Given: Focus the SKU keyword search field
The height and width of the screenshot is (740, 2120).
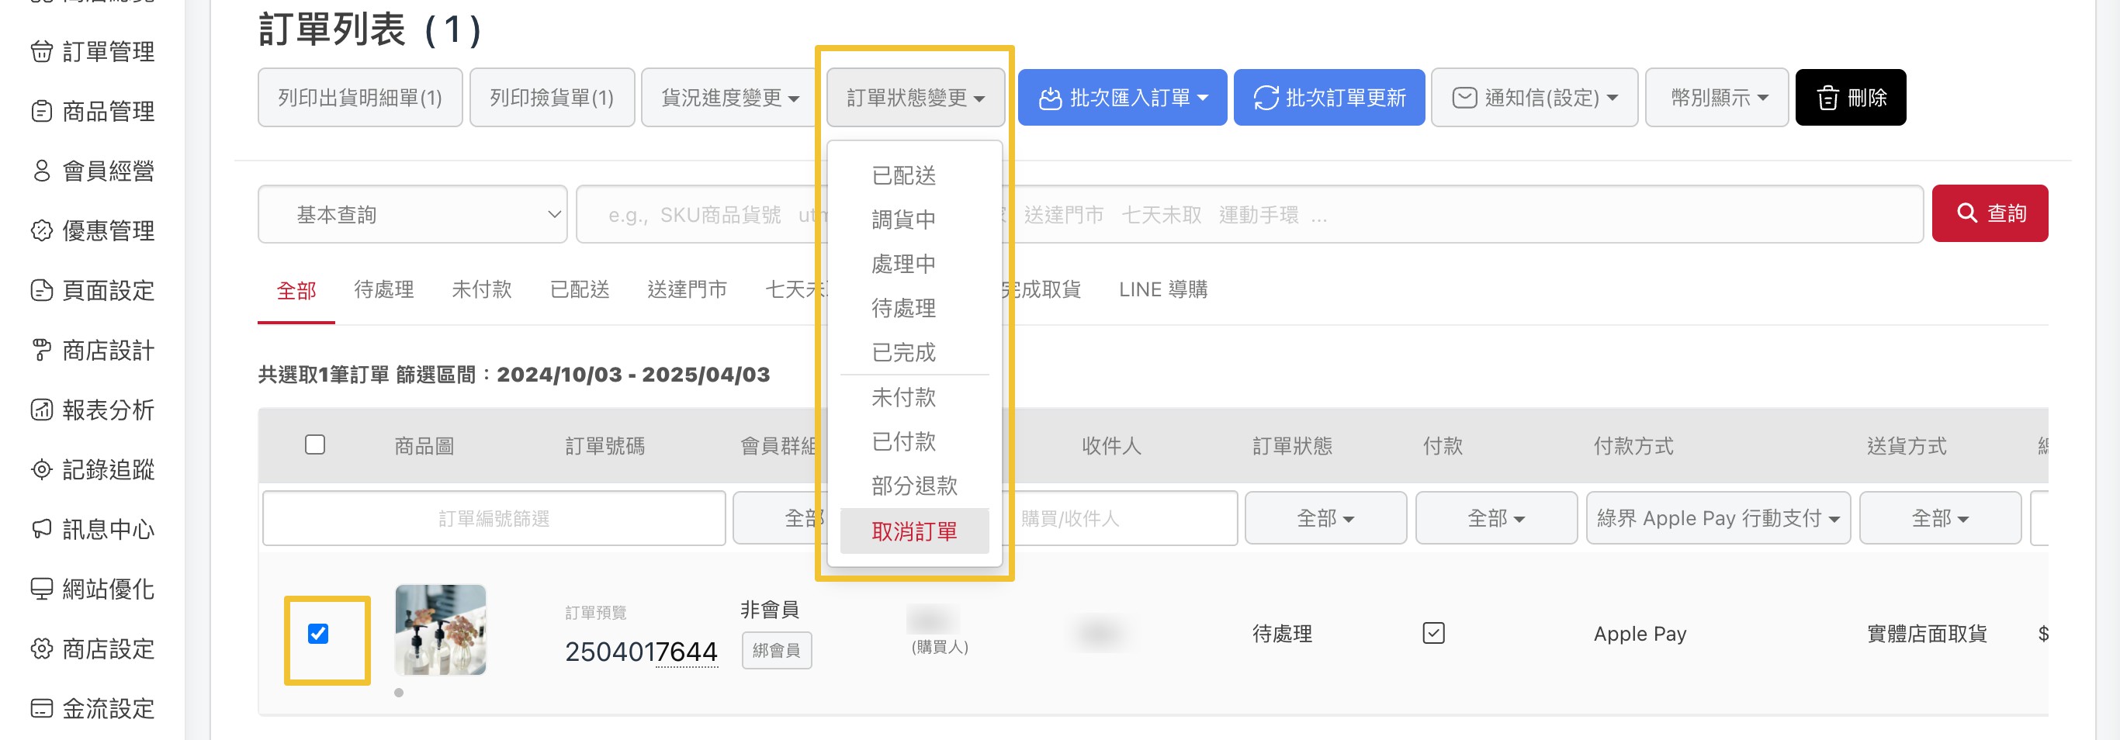Looking at the screenshot, I should (x=1249, y=215).
